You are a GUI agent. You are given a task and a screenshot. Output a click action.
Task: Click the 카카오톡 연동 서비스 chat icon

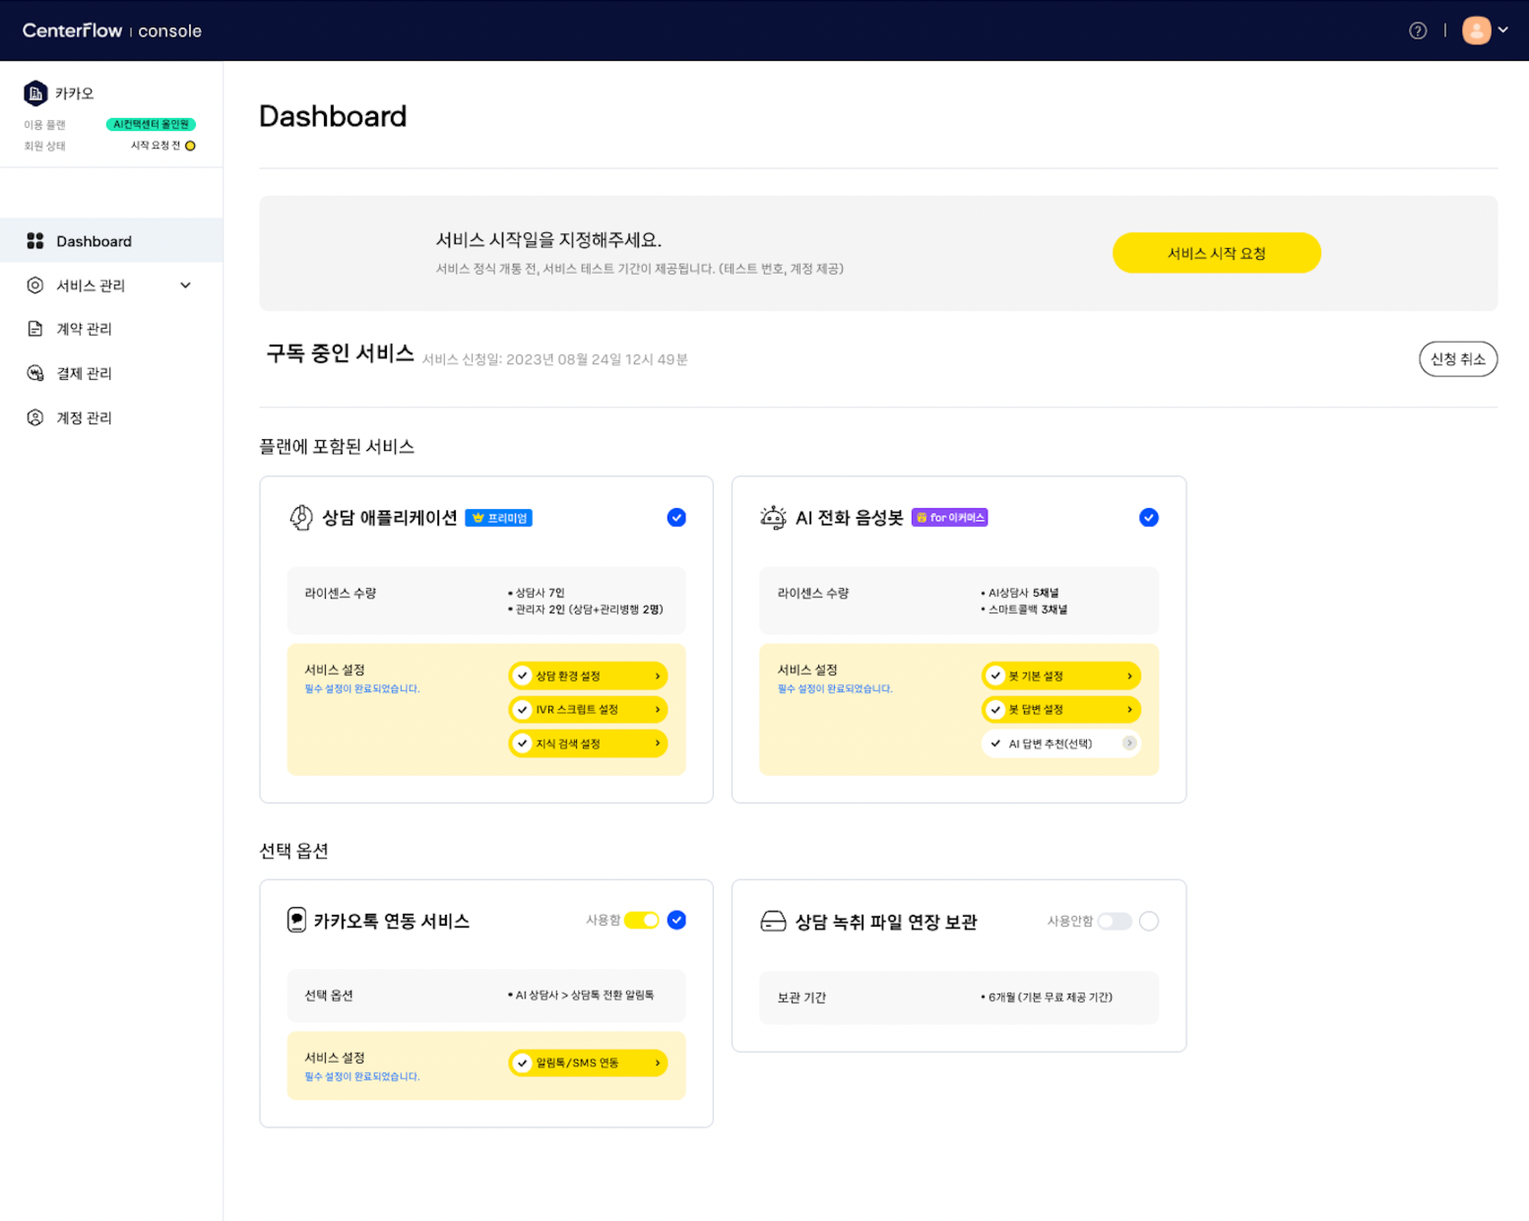pyautogui.click(x=296, y=920)
